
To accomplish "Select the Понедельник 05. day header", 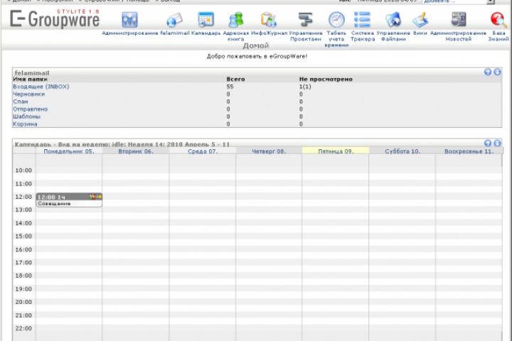I will [x=69, y=151].
